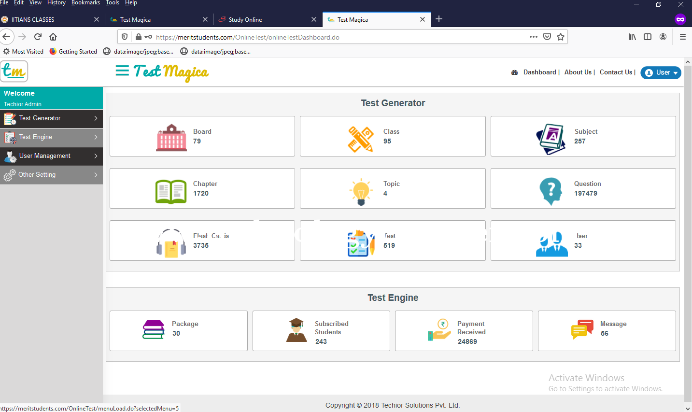Switch to the Study Online tab
Screen dimensions: 692x412
[x=268, y=19]
